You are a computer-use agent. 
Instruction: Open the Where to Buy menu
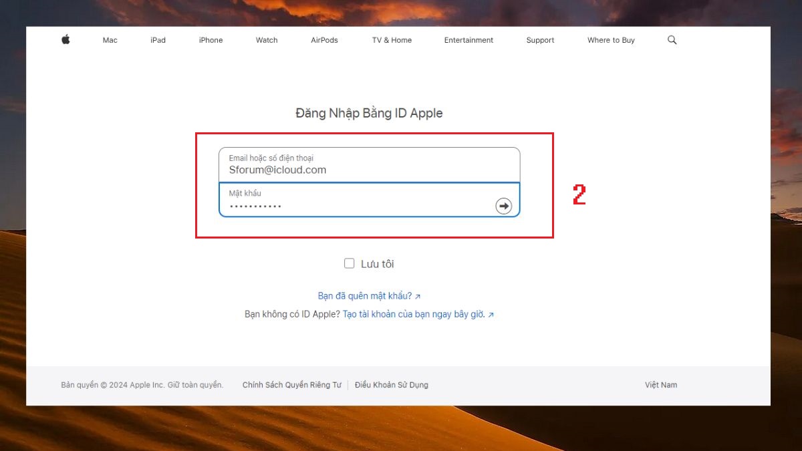[611, 40]
